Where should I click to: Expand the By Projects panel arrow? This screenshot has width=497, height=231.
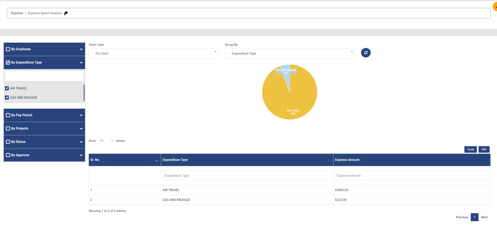click(81, 129)
